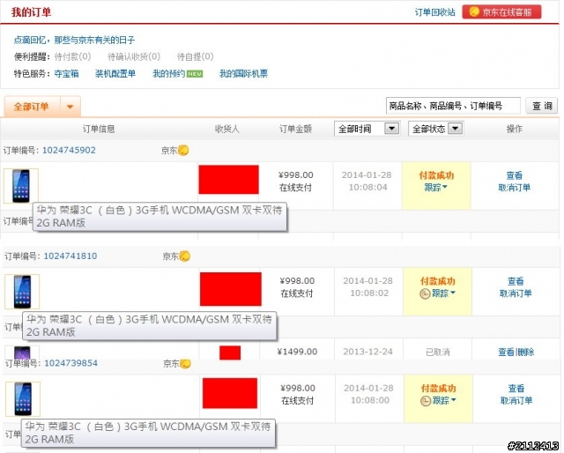Open 夺宝箱 special service
This screenshot has height=453, width=564.
coord(66,74)
